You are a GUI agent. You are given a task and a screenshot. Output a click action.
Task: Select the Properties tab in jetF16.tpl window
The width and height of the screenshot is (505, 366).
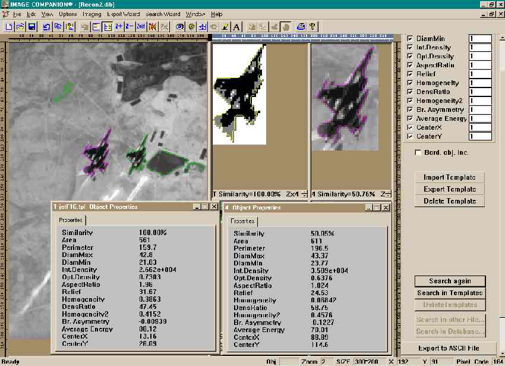pyautogui.click(x=70, y=220)
